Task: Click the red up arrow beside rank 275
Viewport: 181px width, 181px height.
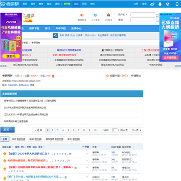Action: (x=53, y=76)
